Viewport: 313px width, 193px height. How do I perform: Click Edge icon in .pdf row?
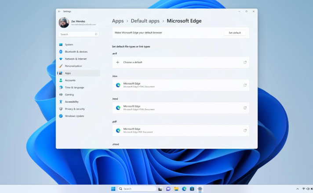[118, 130]
